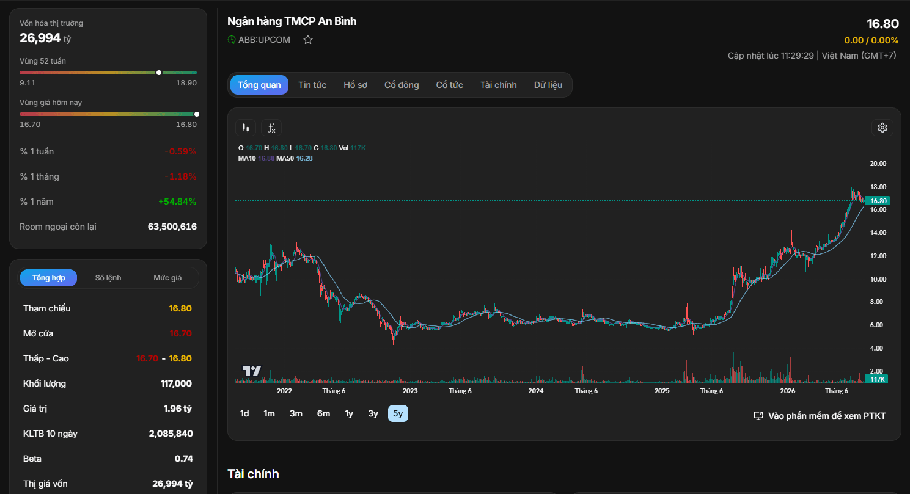Click the Khối lượng value 117,000
The height and width of the screenshot is (494, 910).
(x=176, y=383)
